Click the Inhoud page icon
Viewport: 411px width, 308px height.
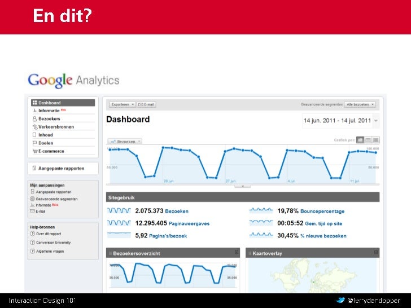[34, 135]
